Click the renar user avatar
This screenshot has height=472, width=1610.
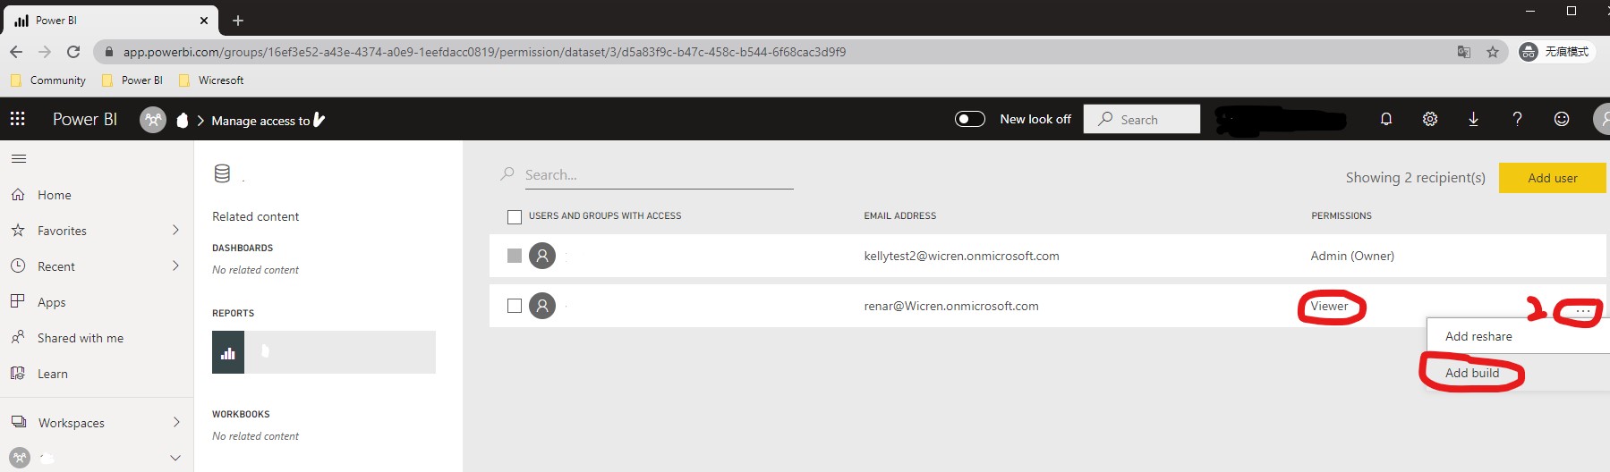(x=542, y=306)
